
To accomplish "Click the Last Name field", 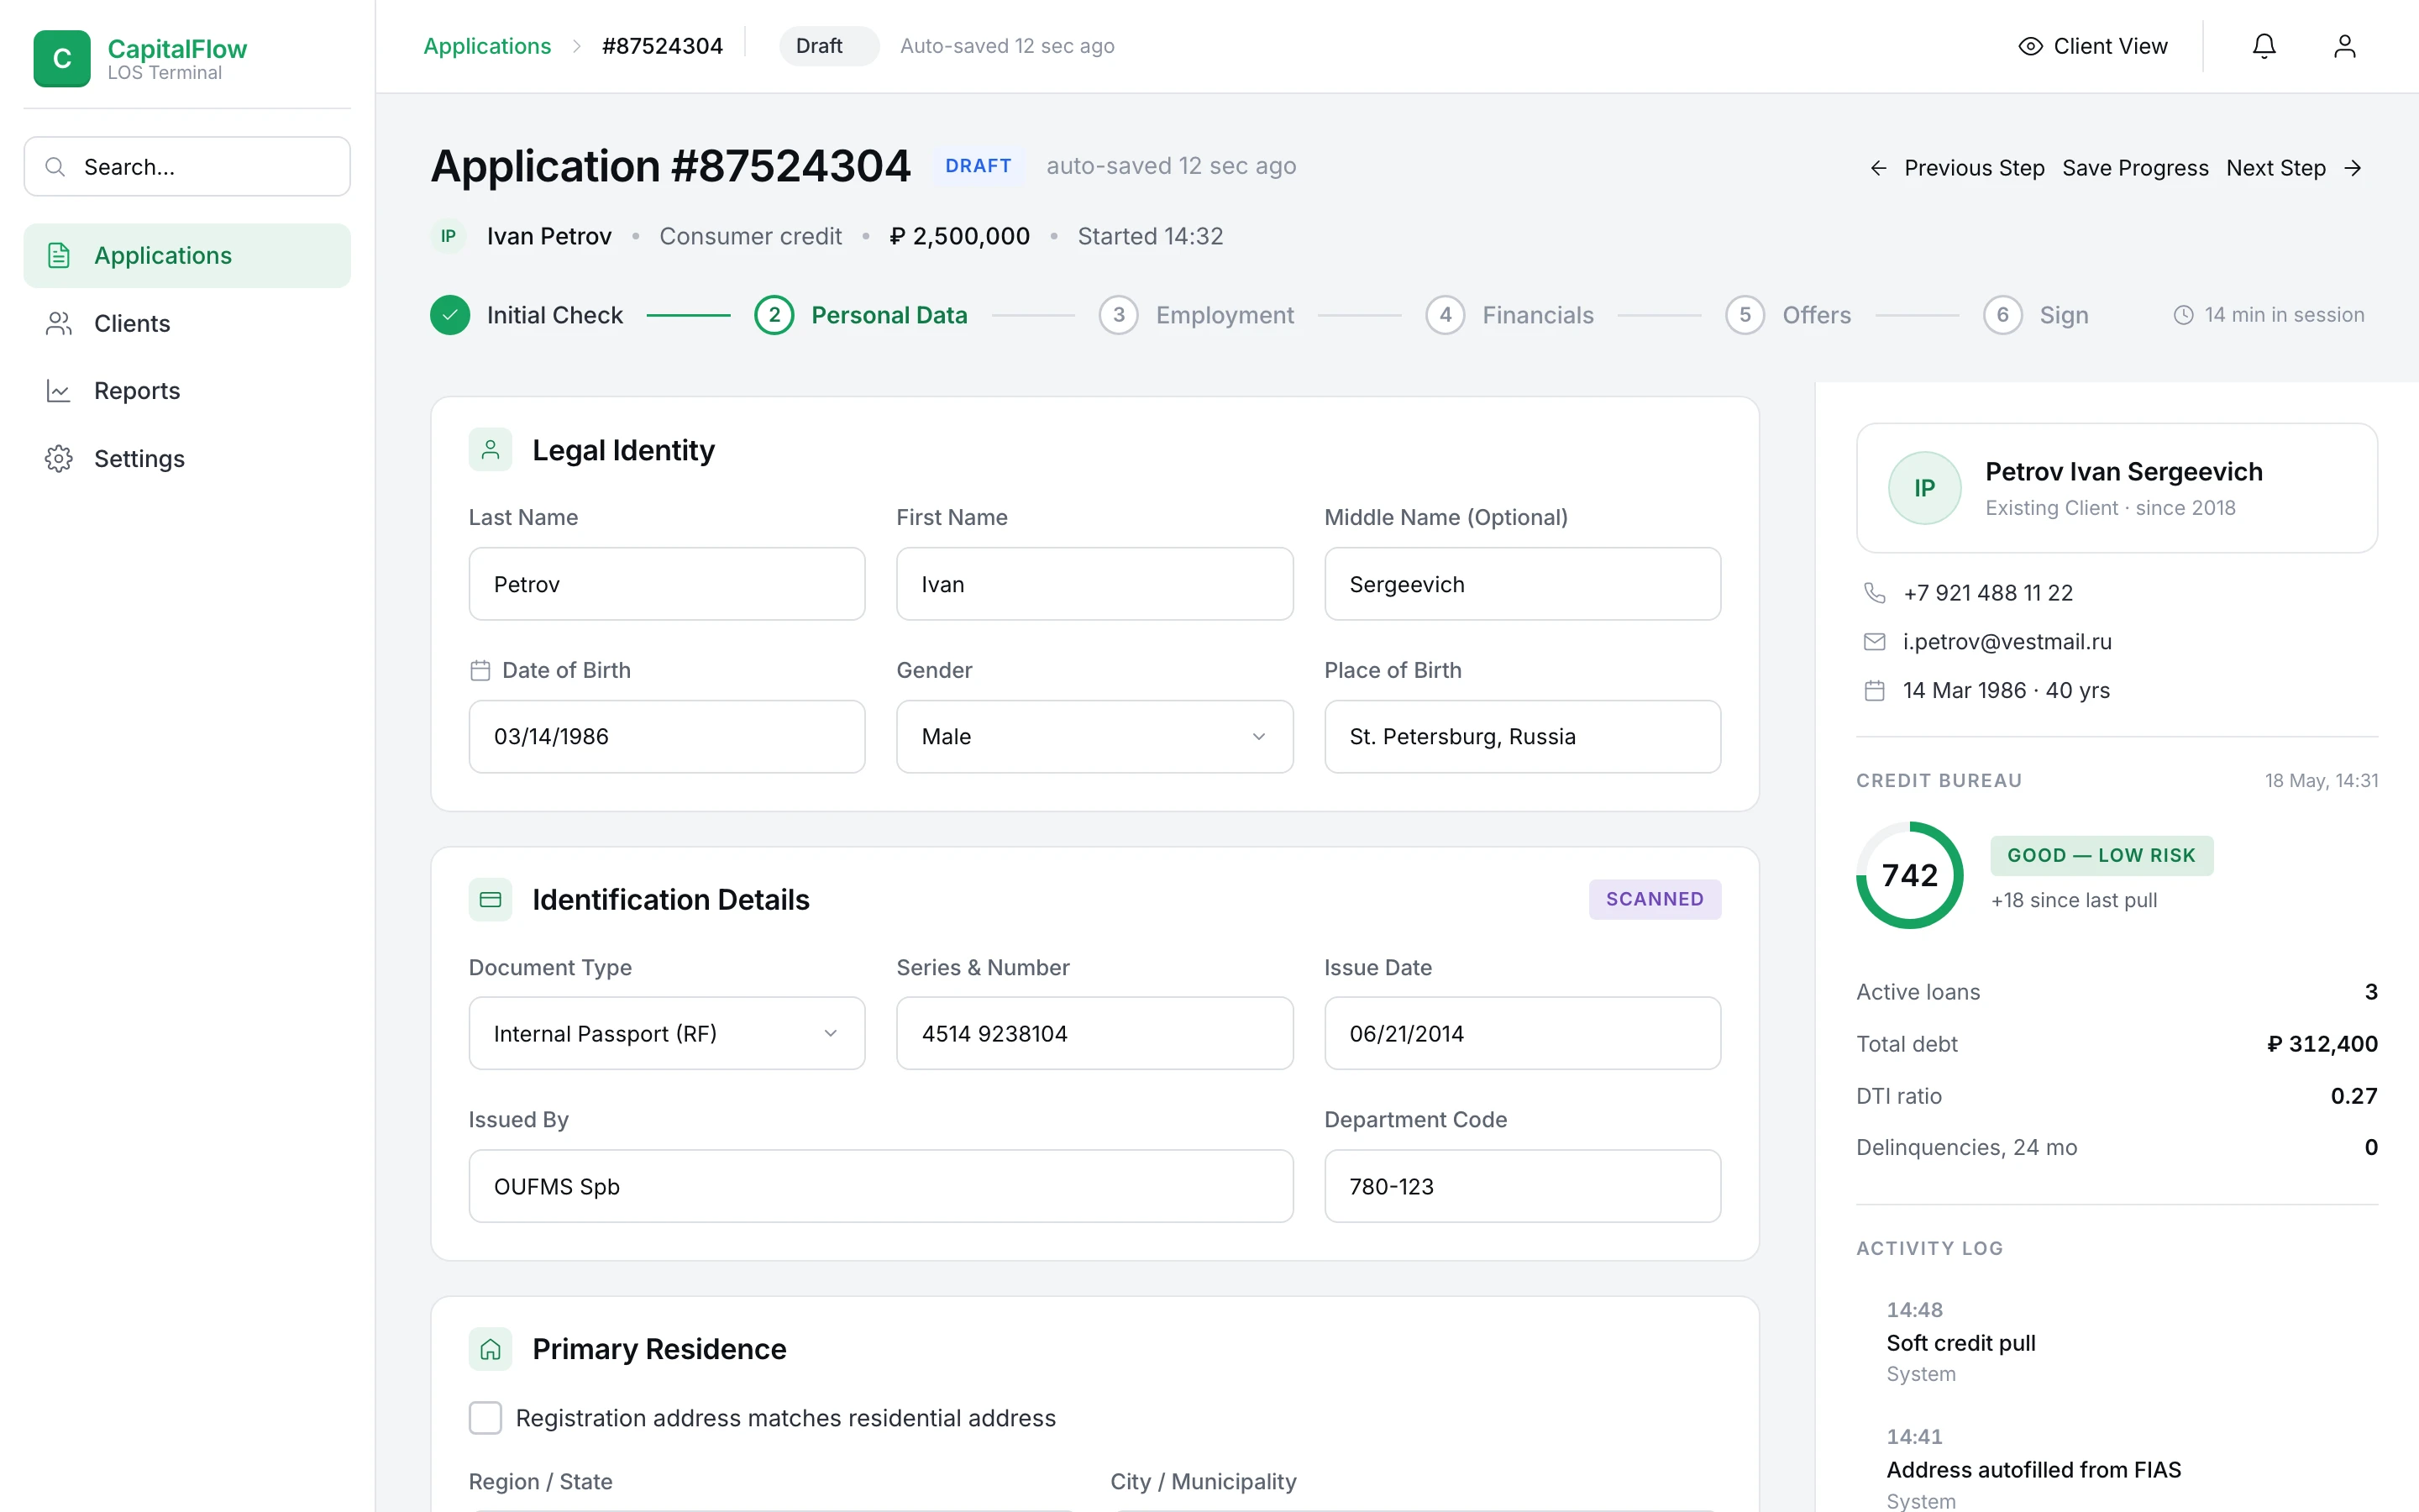I will [x=667, y=584].
